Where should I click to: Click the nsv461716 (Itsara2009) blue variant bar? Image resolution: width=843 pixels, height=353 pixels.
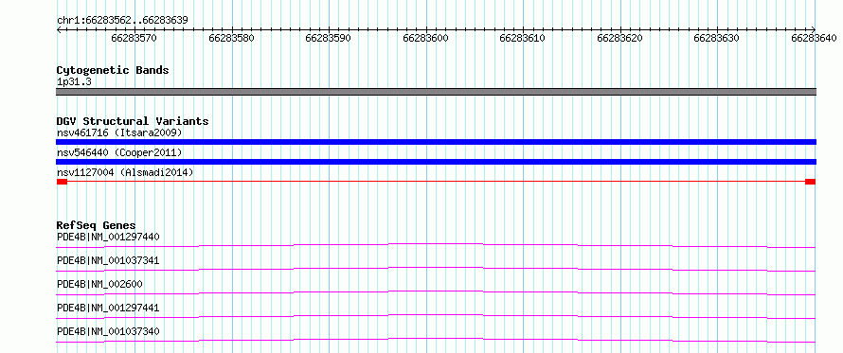click(x=436, y=142)
